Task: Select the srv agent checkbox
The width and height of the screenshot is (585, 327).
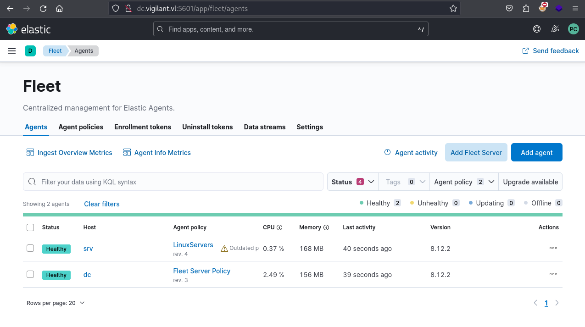Action: pos(30,248)
